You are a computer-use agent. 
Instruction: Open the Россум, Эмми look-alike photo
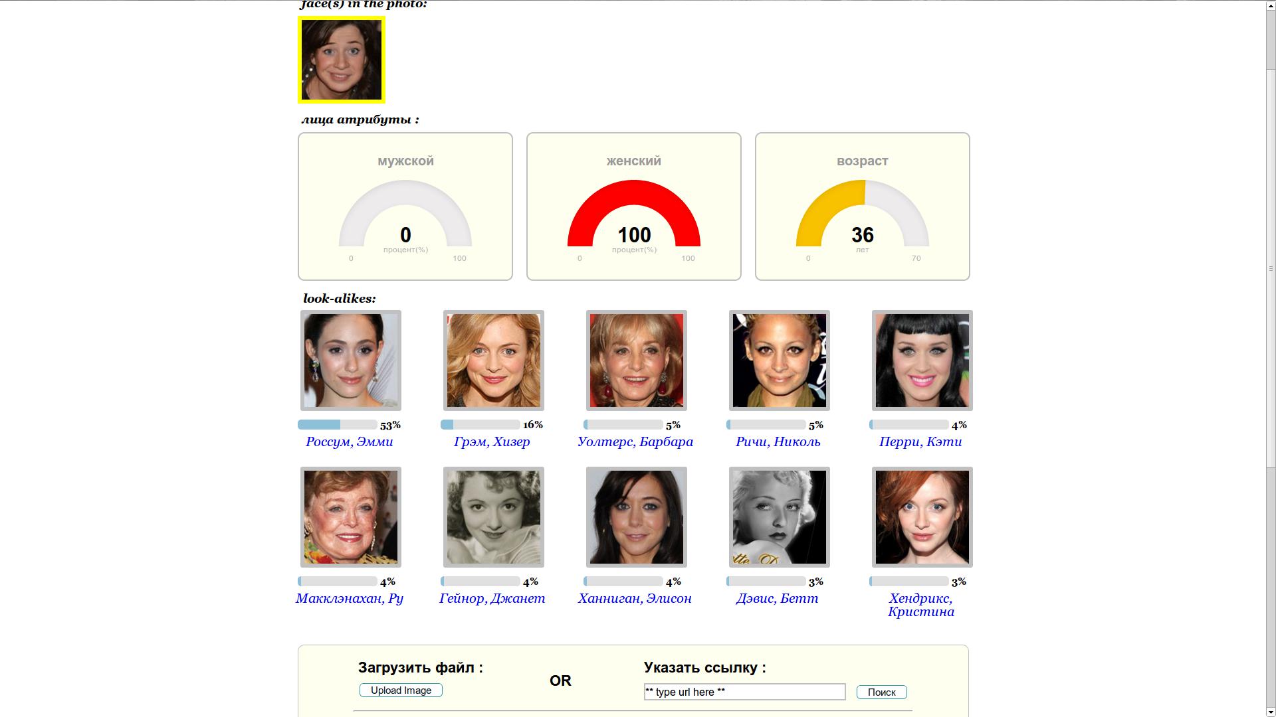[x=350, y=360]
